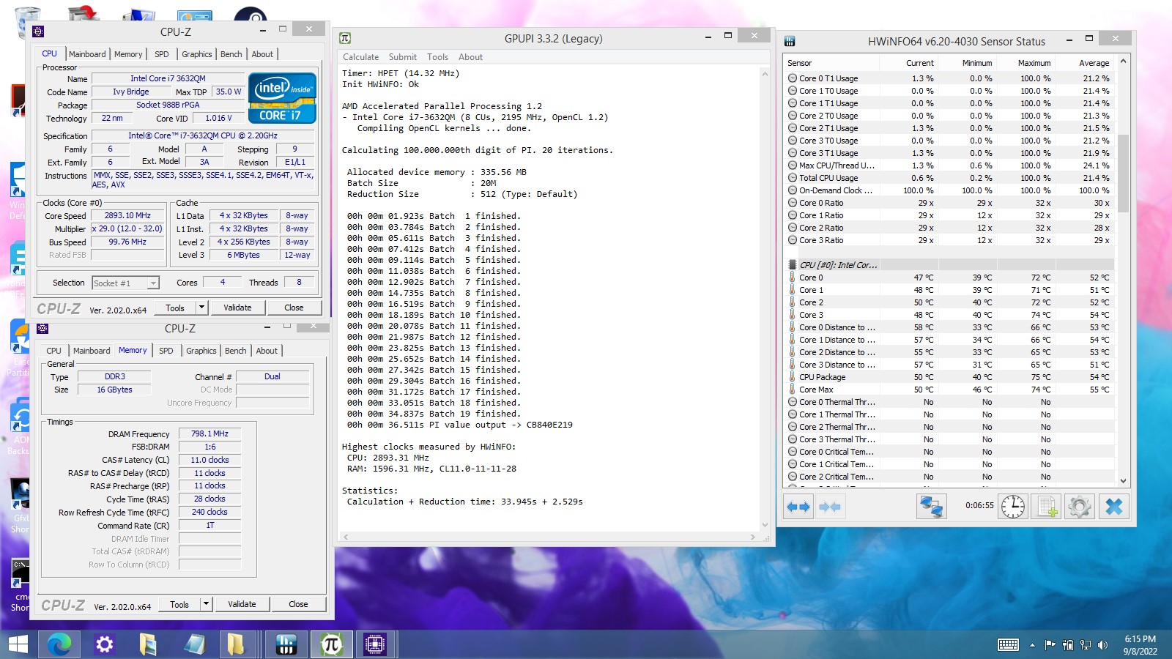Click Tools button in upper CPU-Z
1172x659 pixels.
click(x=175, y=308)
